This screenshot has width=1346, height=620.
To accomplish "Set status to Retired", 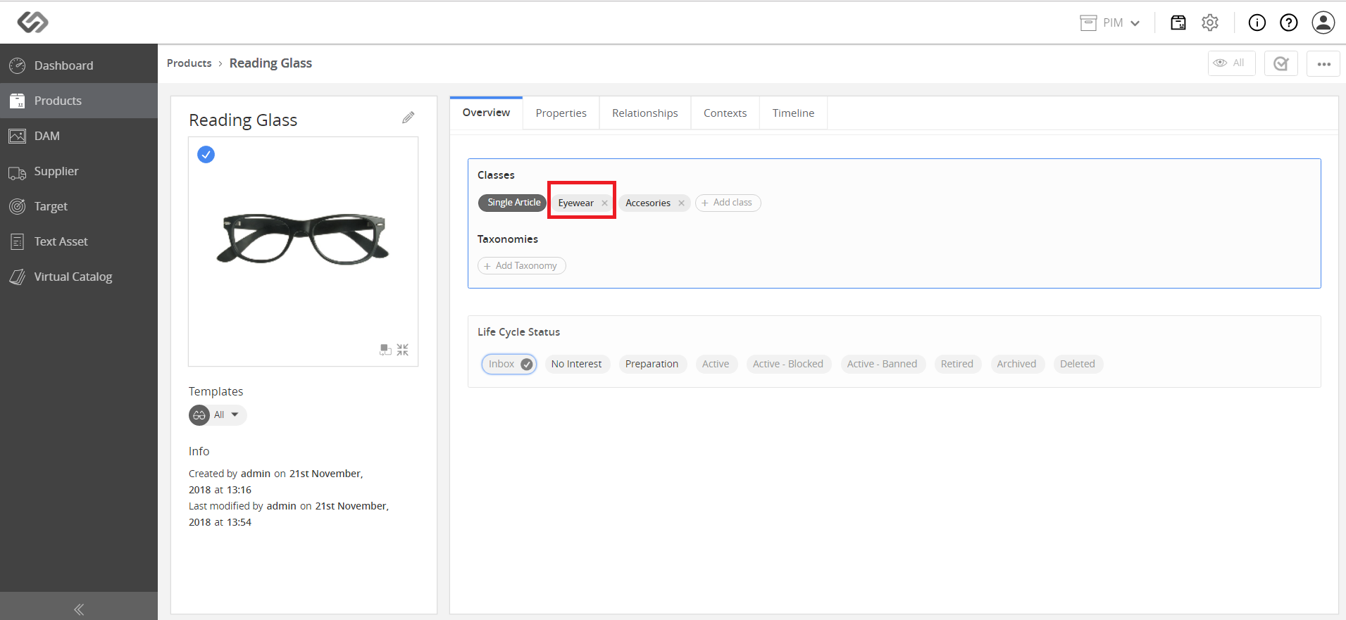I will coord(956,364).
